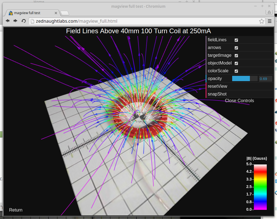Click the opacity value field 0.69
This screenshot has width=277, height=219.
click(x=266, y=79)
